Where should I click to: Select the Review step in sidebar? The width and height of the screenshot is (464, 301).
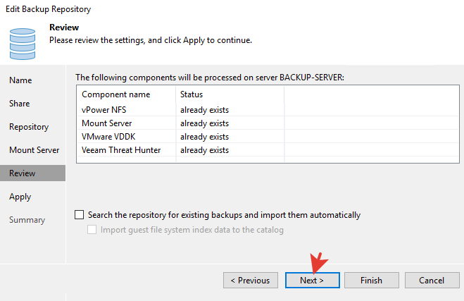pos(22,173)
